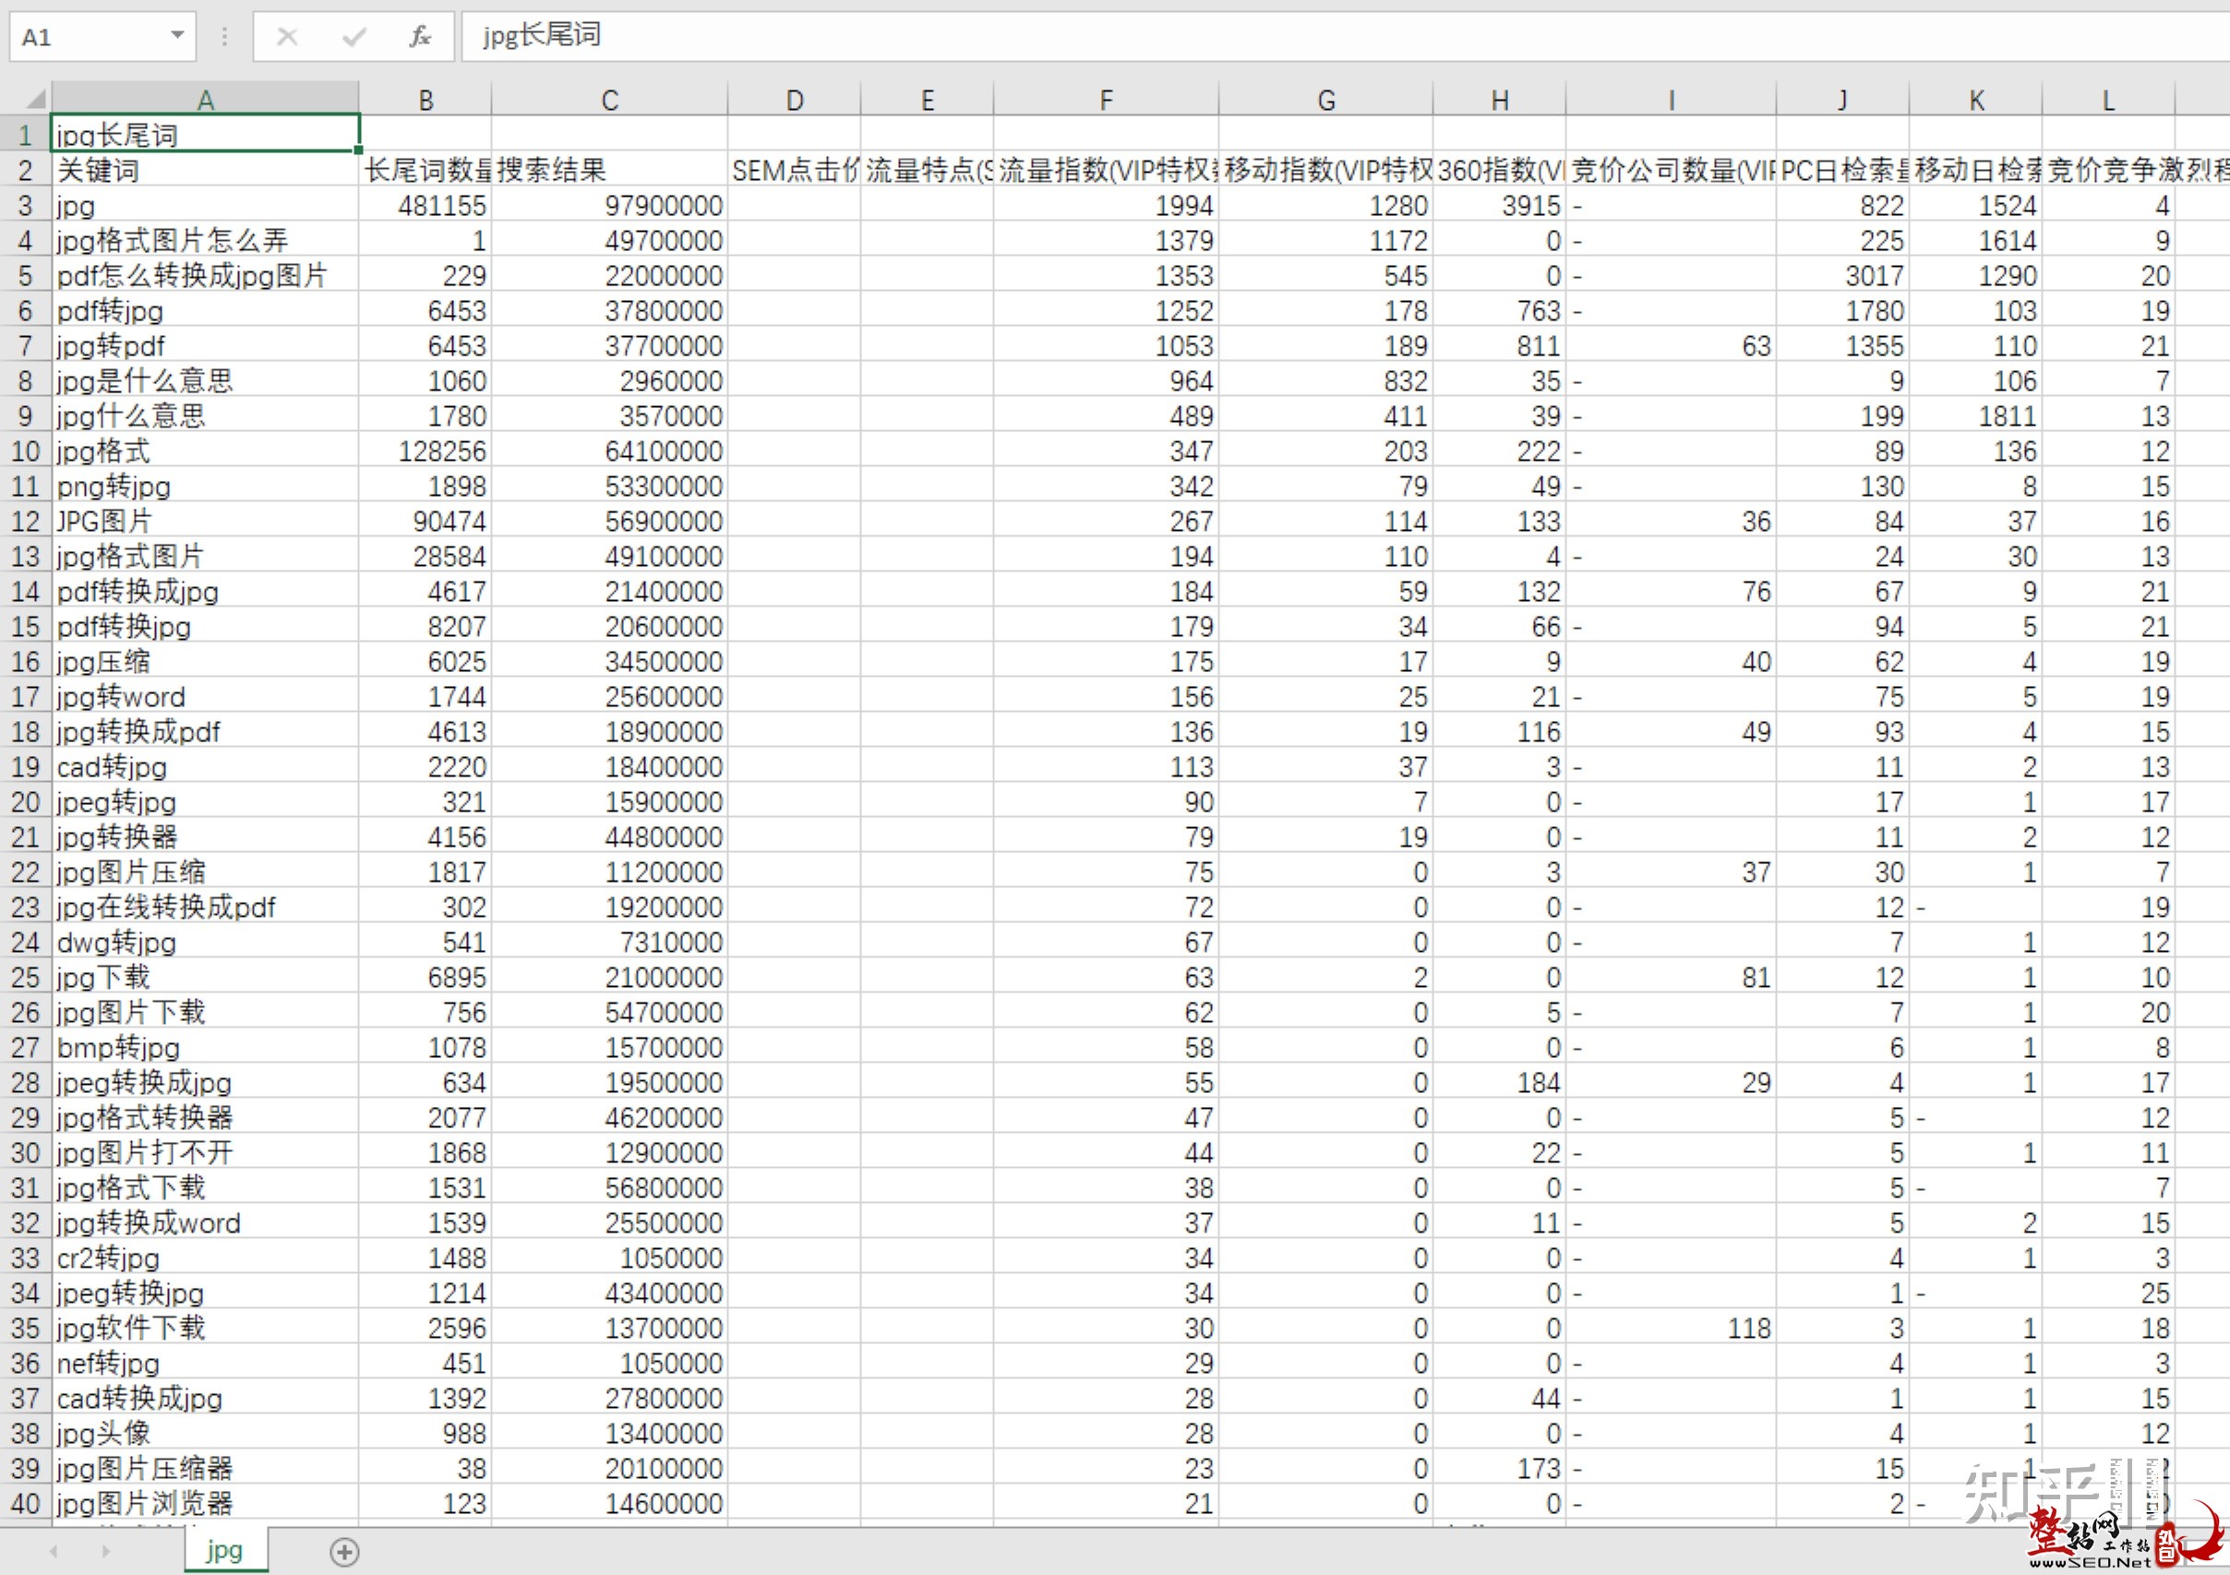Click the Insert Function fx icon
This screenshot has width=2230, height=1575.
pos(420,37)
